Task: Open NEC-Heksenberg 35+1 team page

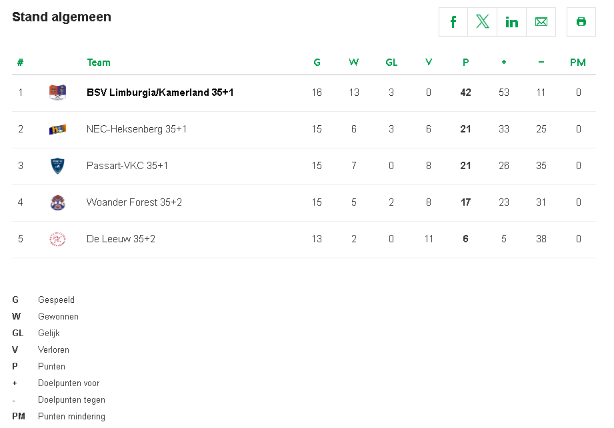Action: tap(137, 129)
